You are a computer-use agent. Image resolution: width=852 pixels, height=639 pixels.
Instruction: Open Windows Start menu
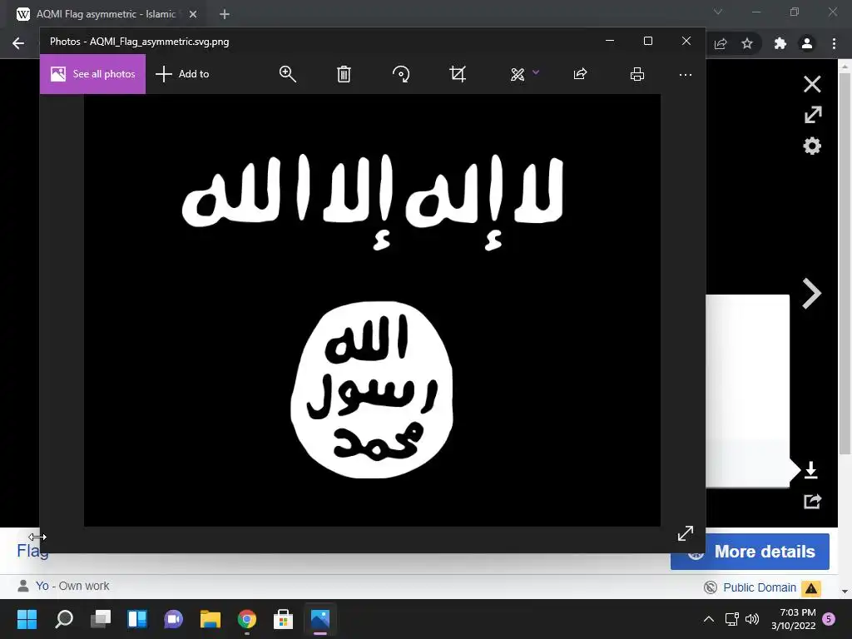27,619
